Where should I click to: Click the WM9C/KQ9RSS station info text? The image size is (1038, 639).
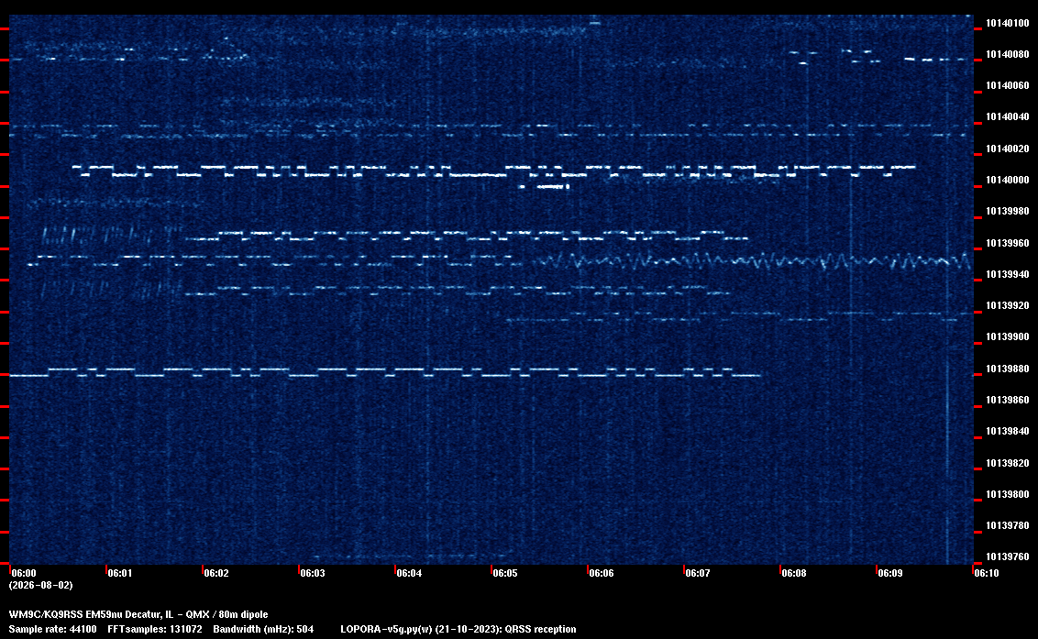[138, 614]
